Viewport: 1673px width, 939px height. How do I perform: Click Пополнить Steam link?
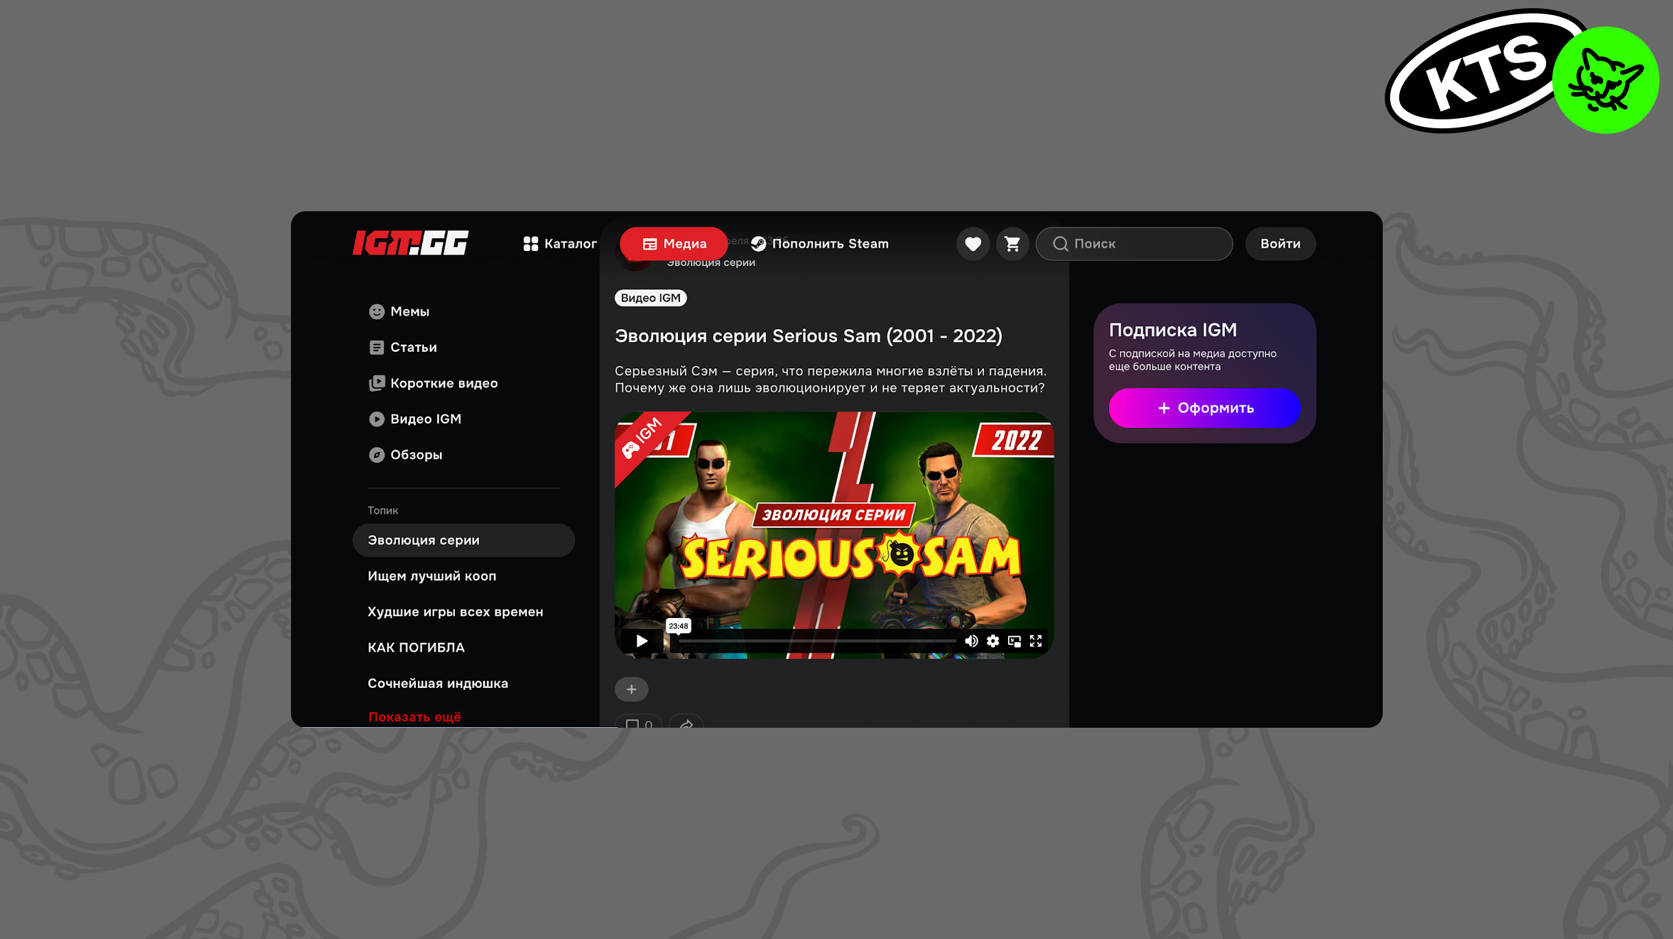click(820, 243)
